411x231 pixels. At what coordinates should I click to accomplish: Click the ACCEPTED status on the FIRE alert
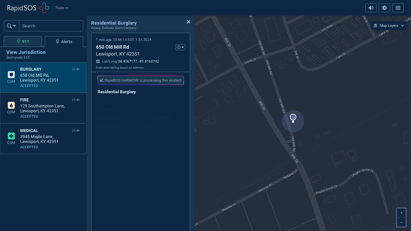coord(29,116)
